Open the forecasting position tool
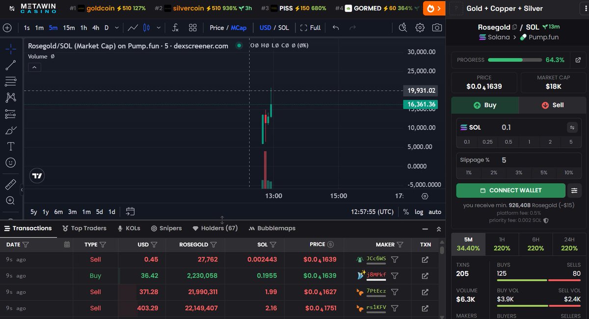This screenshot has height=319, width=589. tap(10, 114)
